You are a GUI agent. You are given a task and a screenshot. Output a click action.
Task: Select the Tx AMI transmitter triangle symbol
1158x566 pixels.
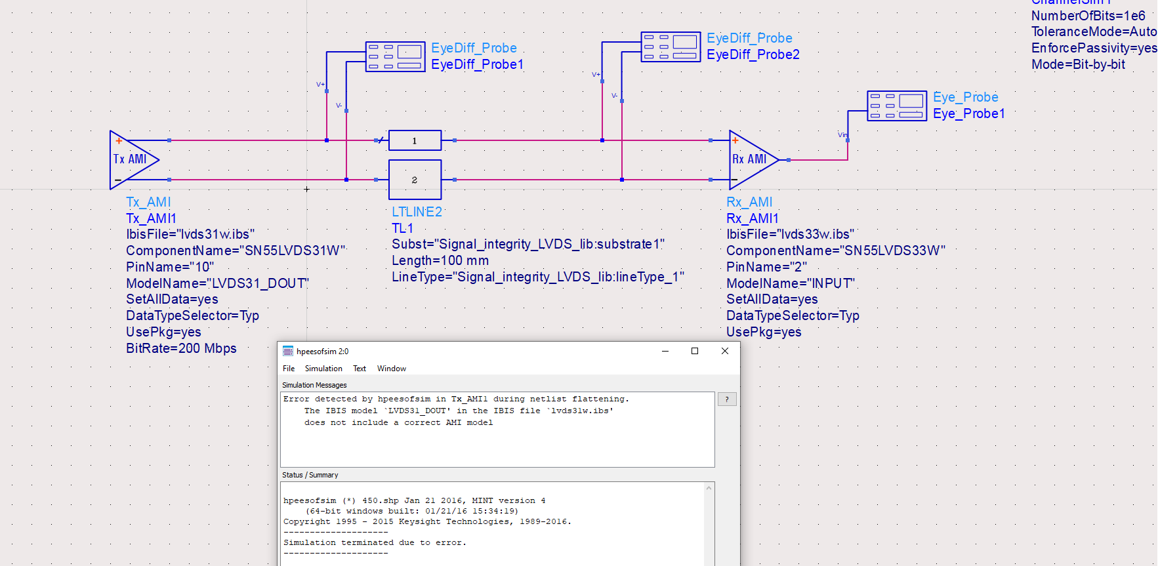coord(134,159)
